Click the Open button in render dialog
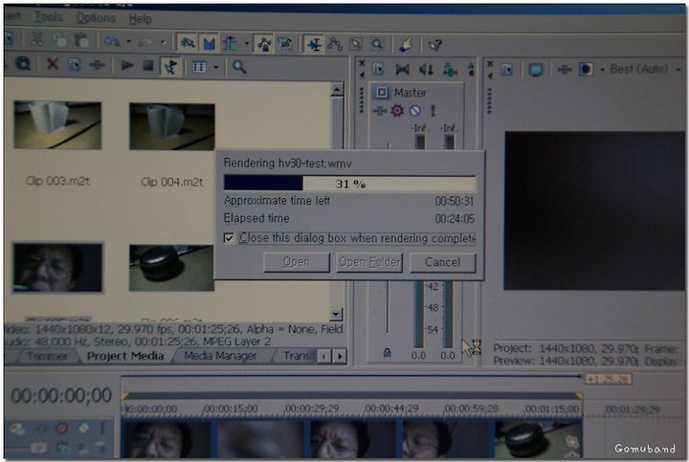The height and width of the screenshot is (462, 689). click(297, 262)
